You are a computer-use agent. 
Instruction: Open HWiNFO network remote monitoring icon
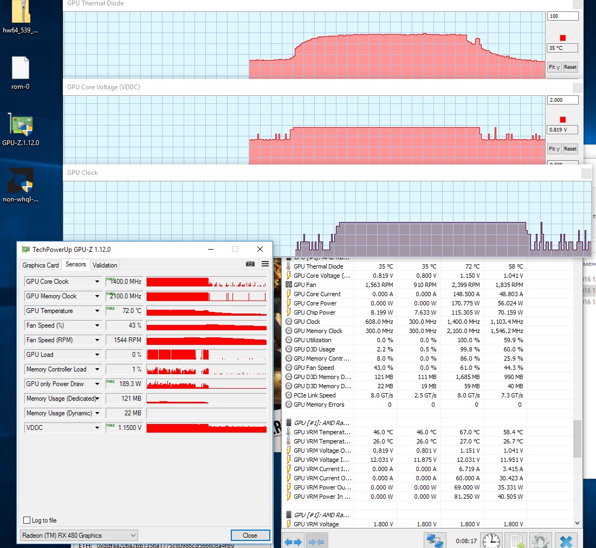click(x=434, y=541)
